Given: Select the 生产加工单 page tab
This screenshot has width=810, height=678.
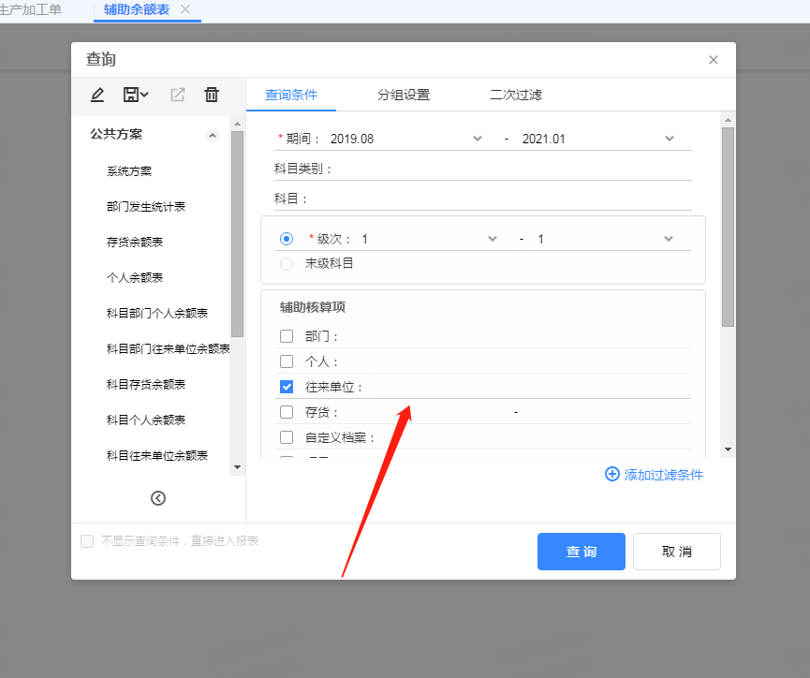Looking at the screenshot, I should coord(30,9).
